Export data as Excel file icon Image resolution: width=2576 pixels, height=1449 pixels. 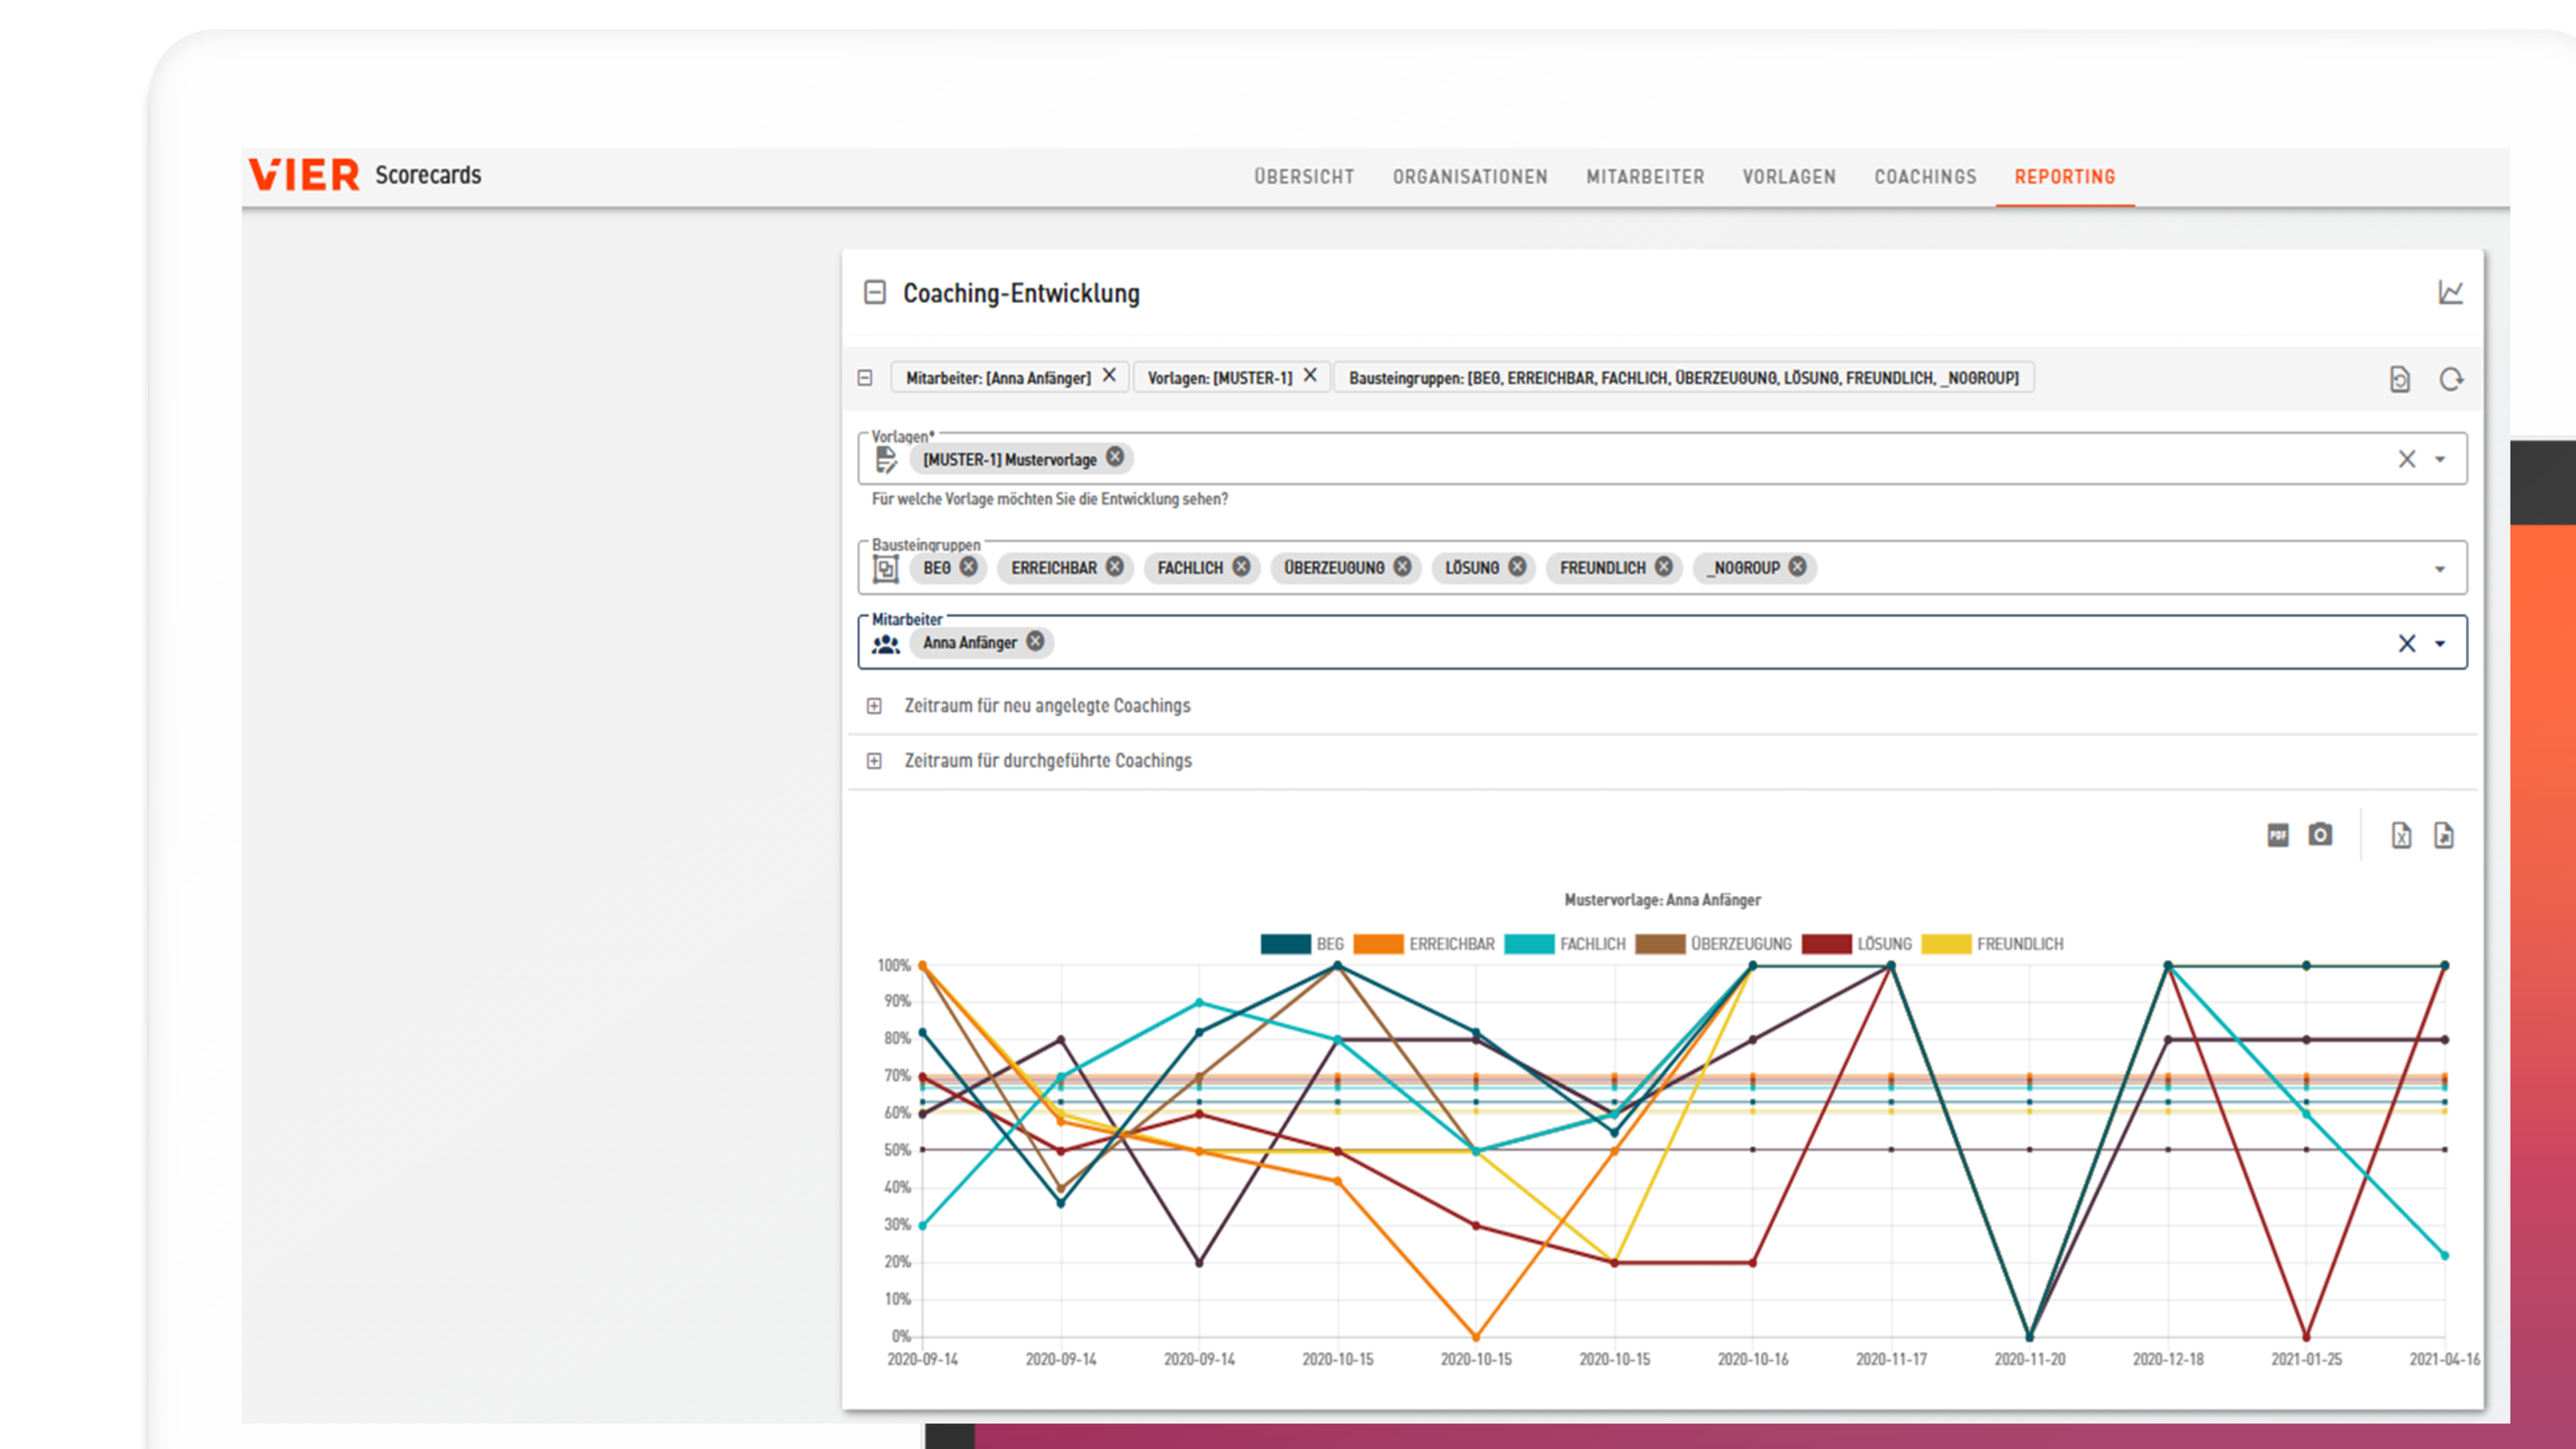(x=2401, y=835)
